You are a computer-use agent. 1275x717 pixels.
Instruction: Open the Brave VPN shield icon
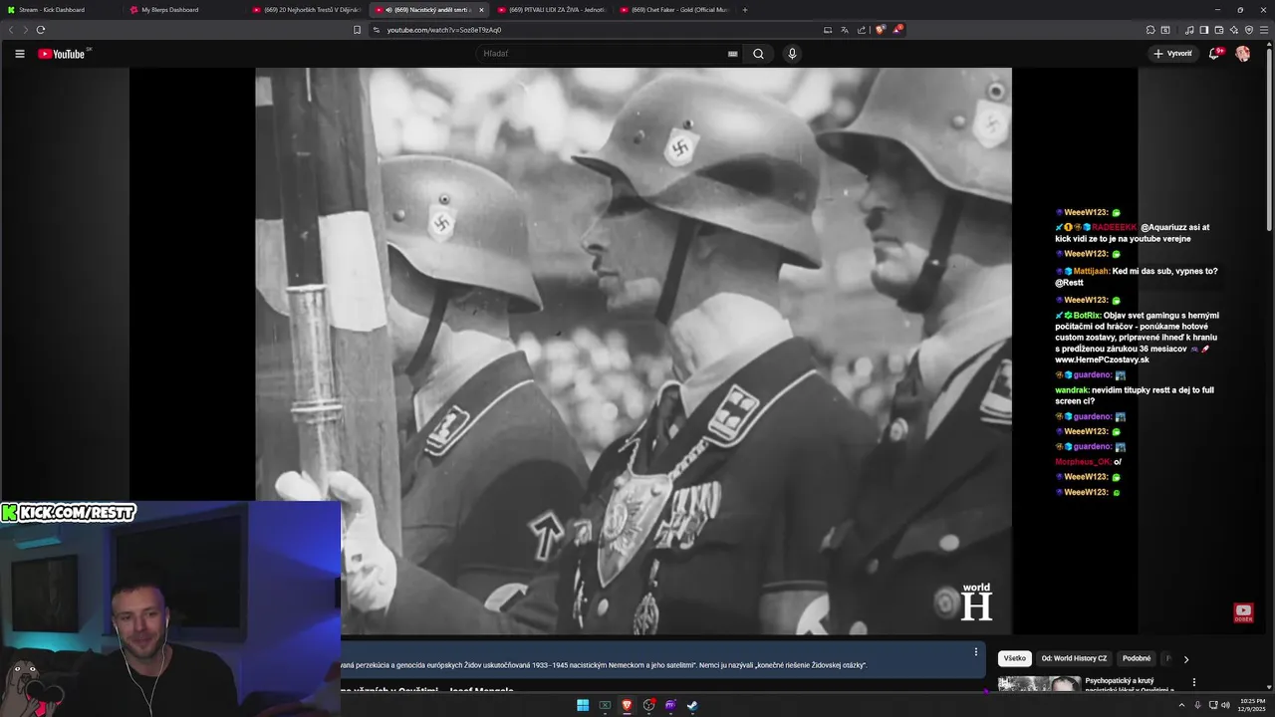point(1249,30)
